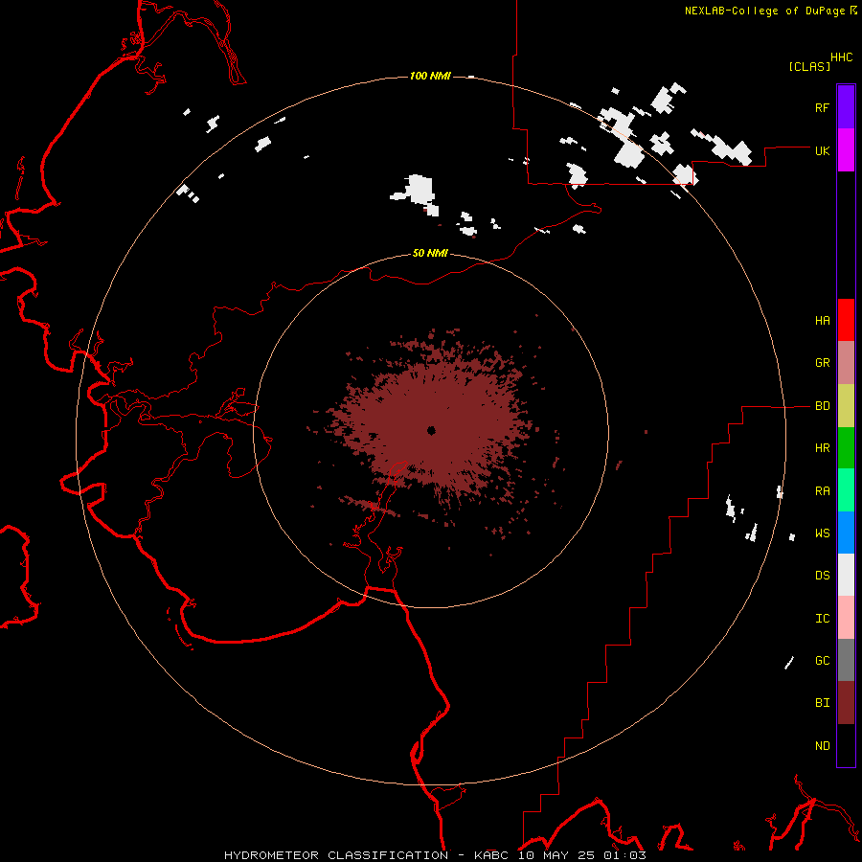Click the WS legend label
Screen dimensions: 862x862
pos(822,533)
